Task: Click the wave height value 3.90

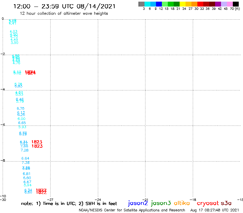Action: tap(14, 43)
